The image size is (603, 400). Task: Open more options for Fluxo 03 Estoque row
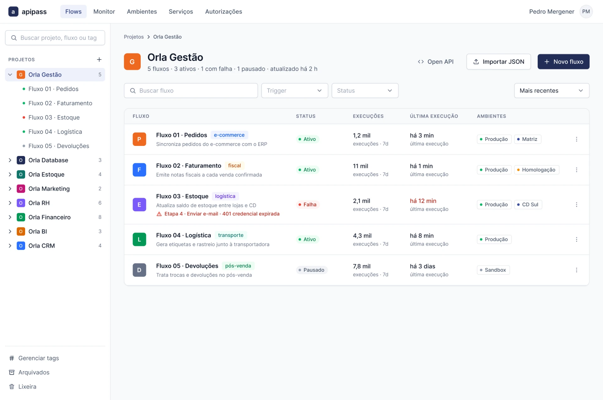click(x=576, y=204)
